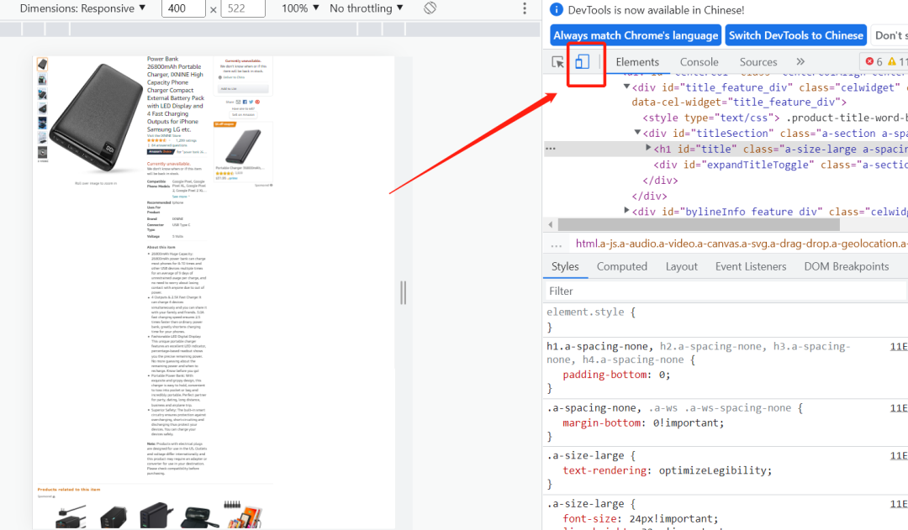
Task: Open the DOM Breakpoints pane tab
Action: [x=846, y=267]
